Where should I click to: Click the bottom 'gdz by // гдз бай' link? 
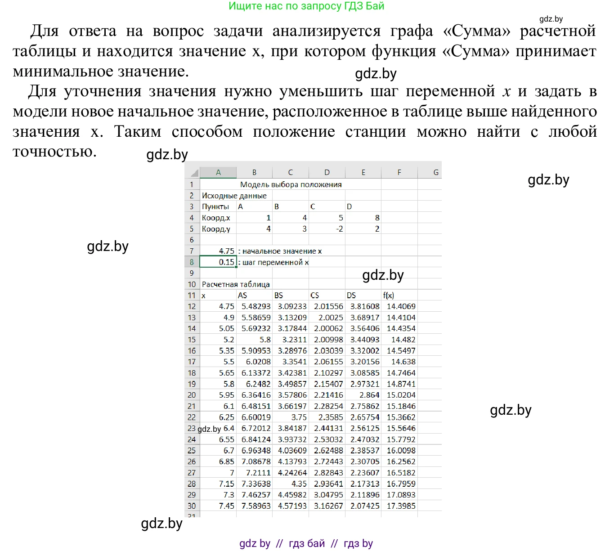(306, 543)
